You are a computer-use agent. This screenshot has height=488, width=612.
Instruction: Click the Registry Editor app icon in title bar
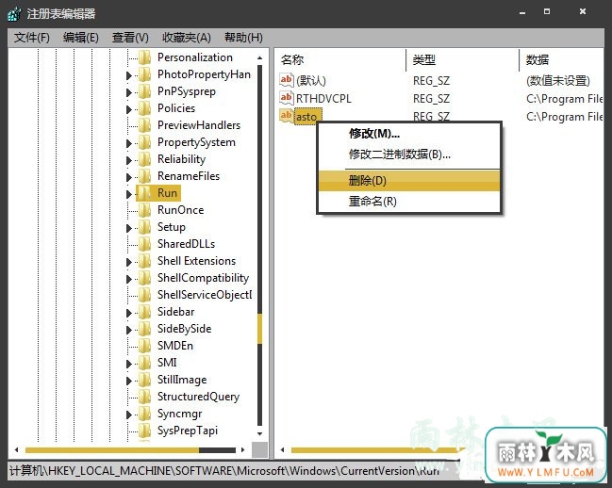[14, 14]
